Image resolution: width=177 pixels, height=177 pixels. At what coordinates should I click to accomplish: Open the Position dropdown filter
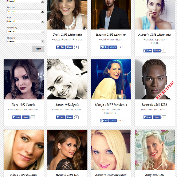pyautogui.click(x=25, y=11)
